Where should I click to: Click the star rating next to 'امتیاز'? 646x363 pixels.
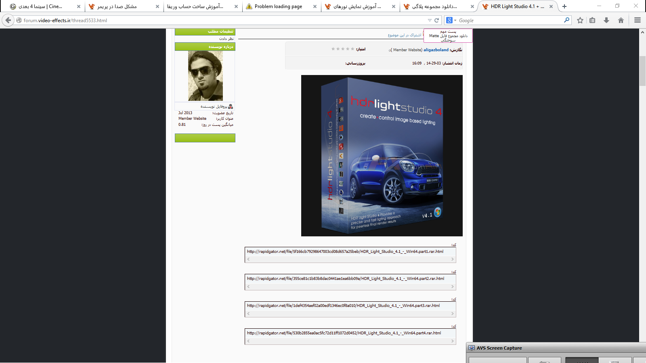tap(343, 49)
